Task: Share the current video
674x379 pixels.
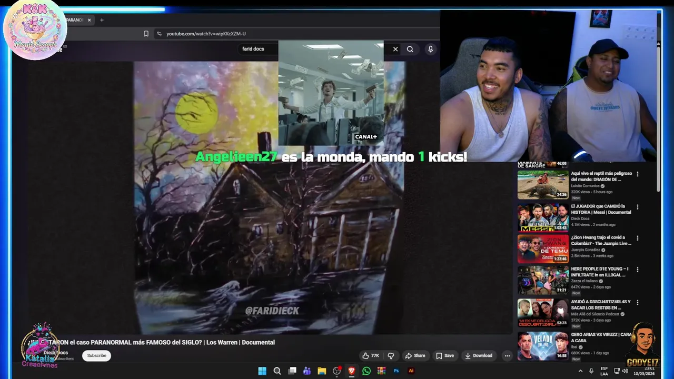Action: point(415,356)
